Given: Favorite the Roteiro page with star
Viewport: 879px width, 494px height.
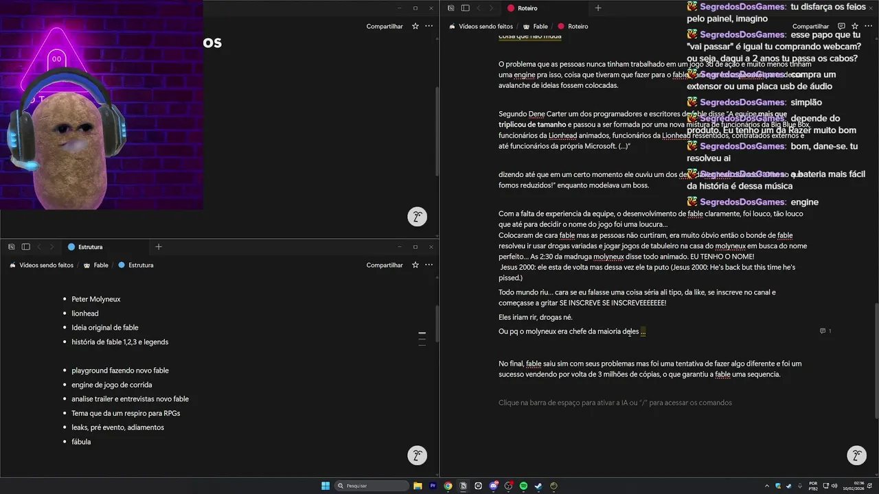Looking at the screenshot, I should pyautogui.click(x=855, y=26).
